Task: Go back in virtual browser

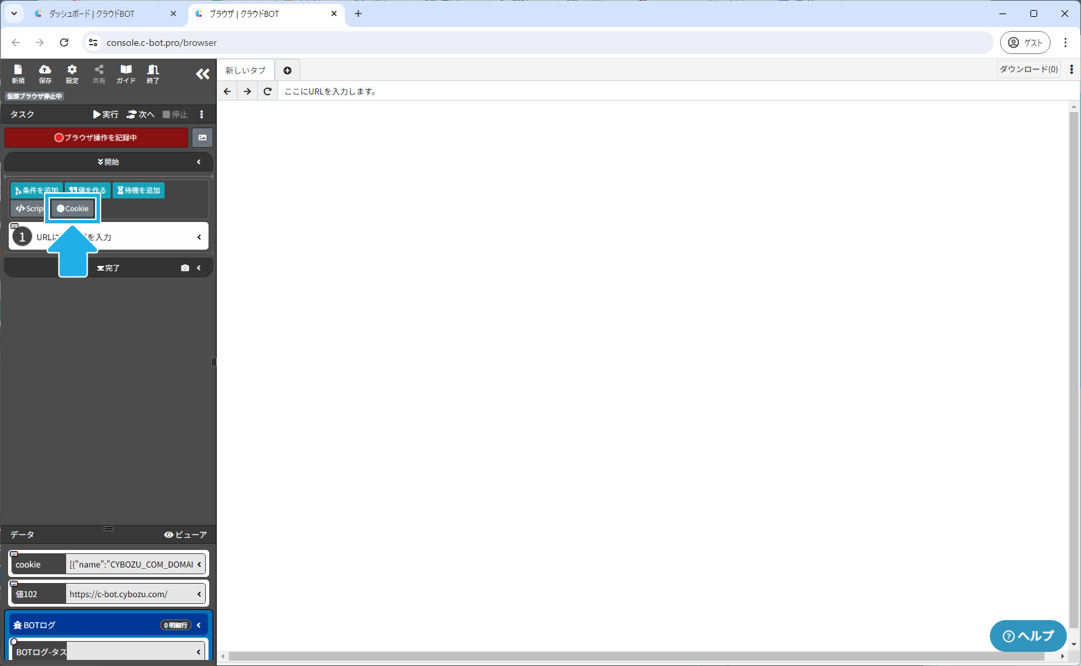Action: [x=227, y=91]
